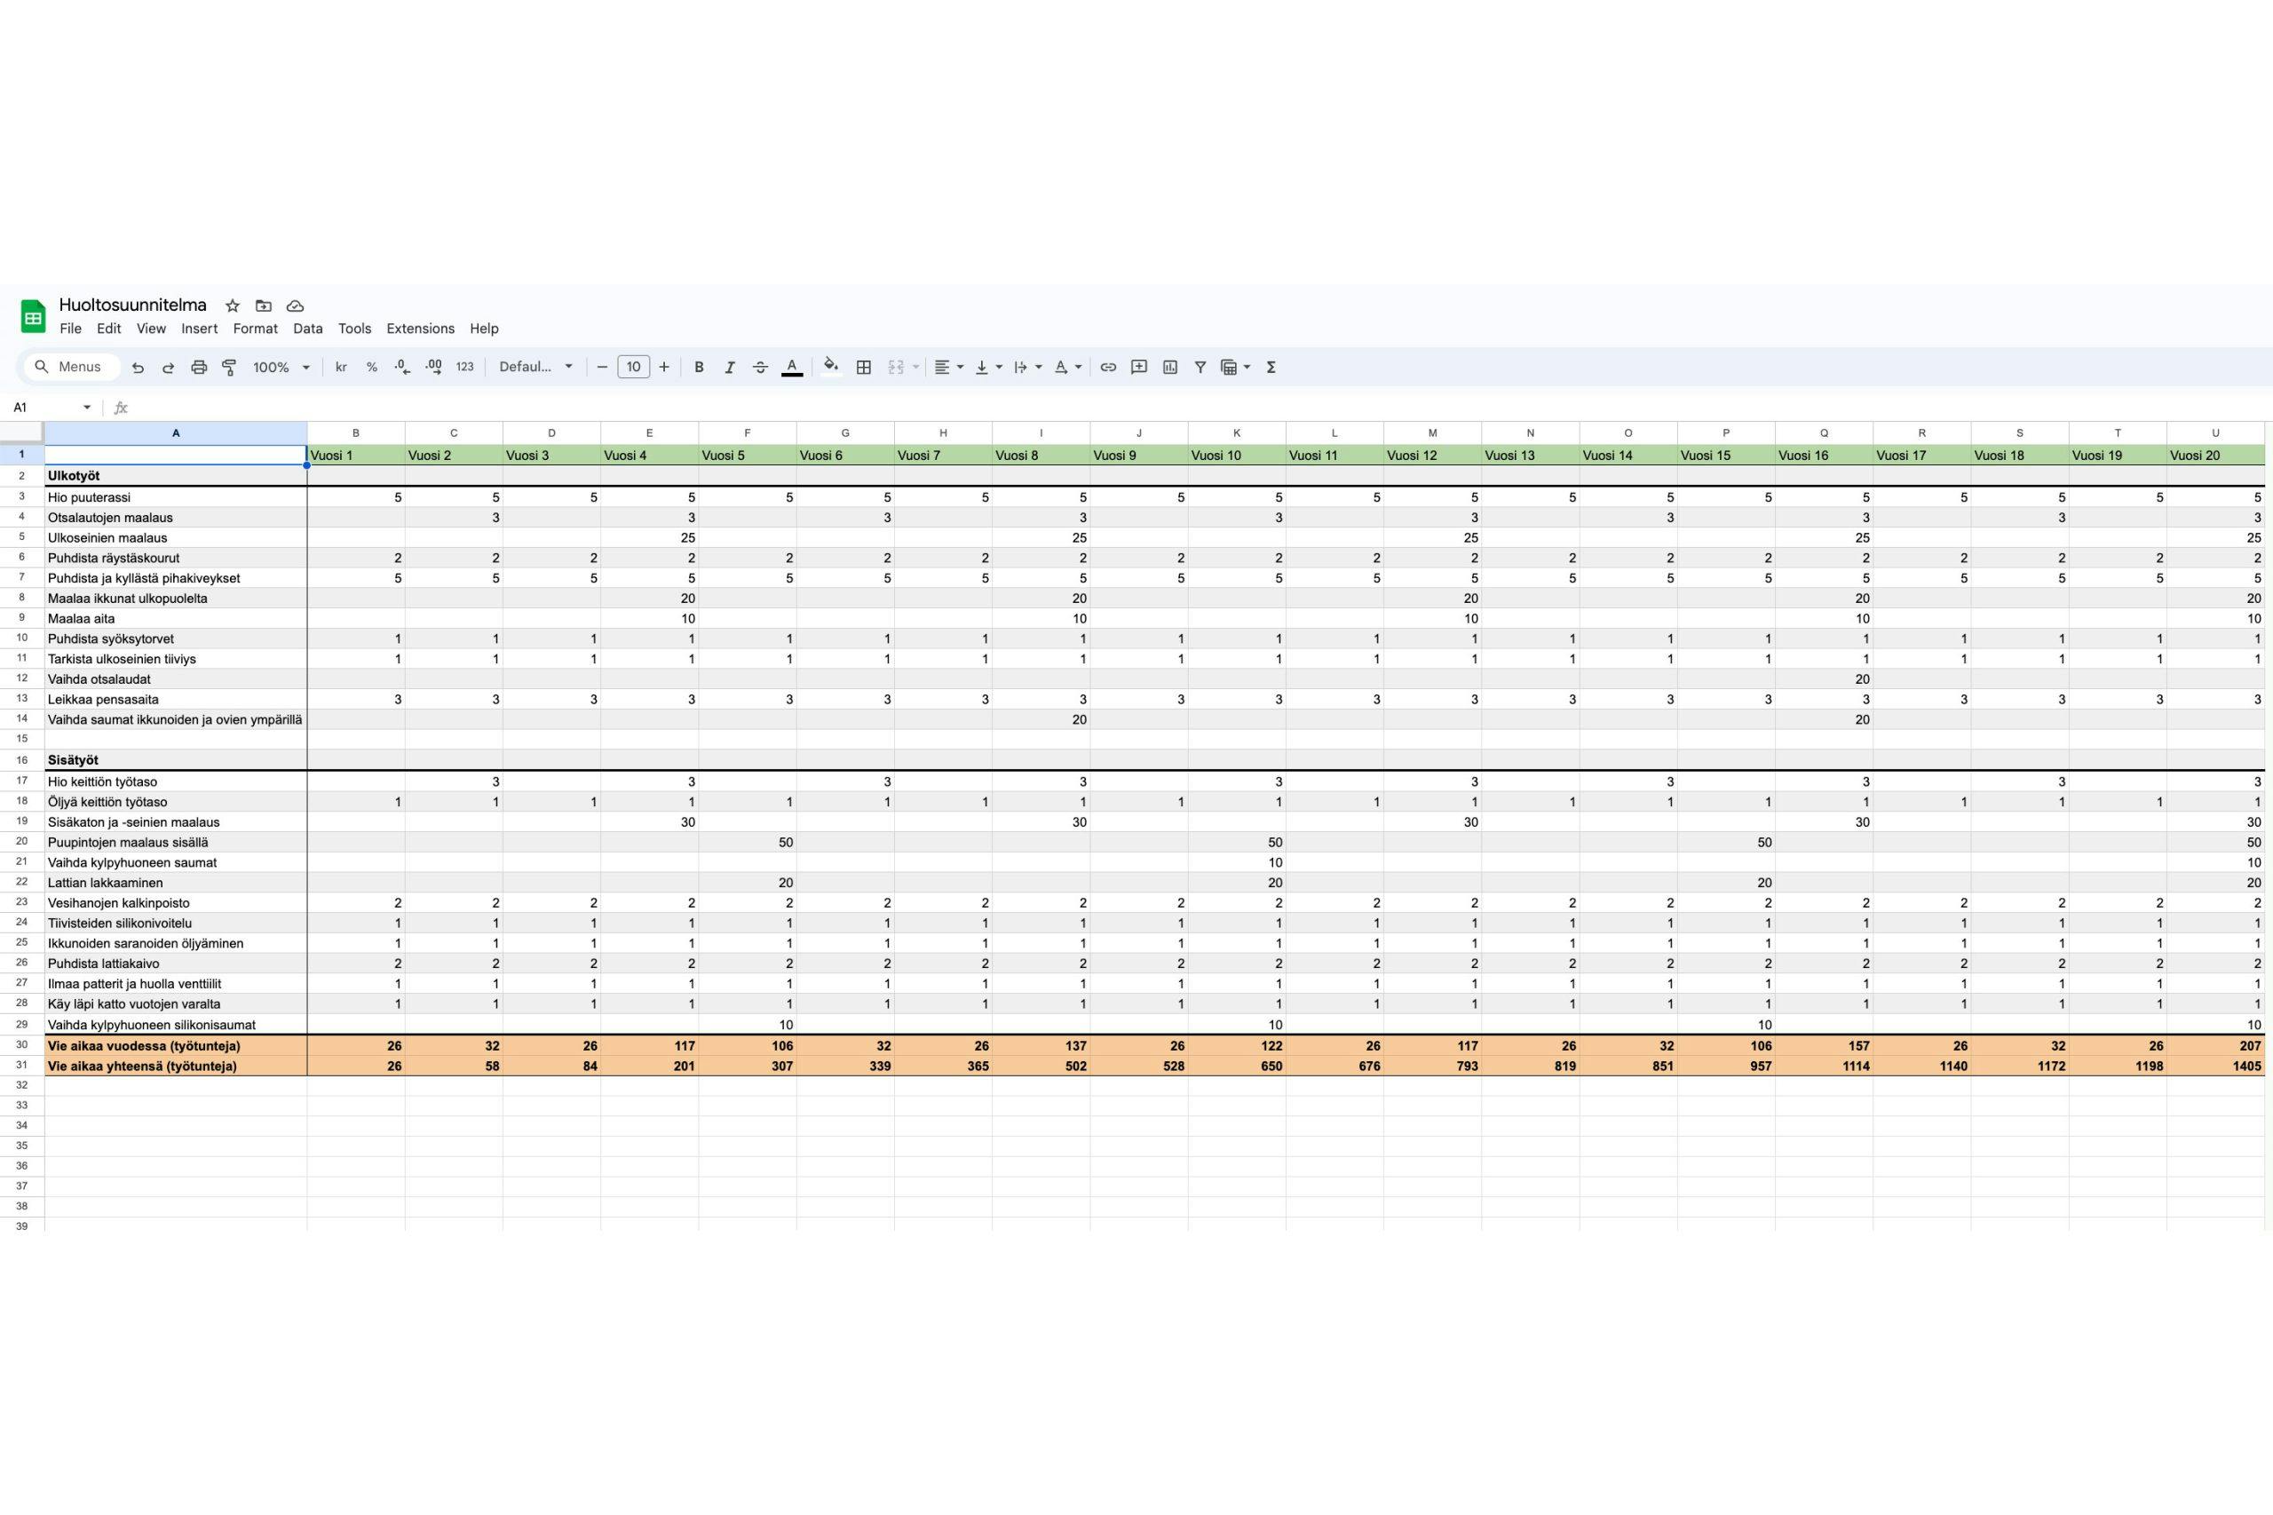
Task: Expand the merge cells options arrow
Action: pyautogui.click(x=915, y=367)
